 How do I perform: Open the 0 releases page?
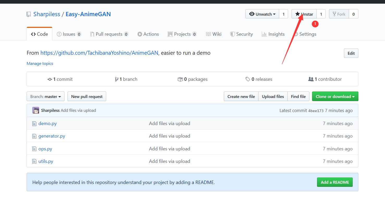(x=259, y=79)
